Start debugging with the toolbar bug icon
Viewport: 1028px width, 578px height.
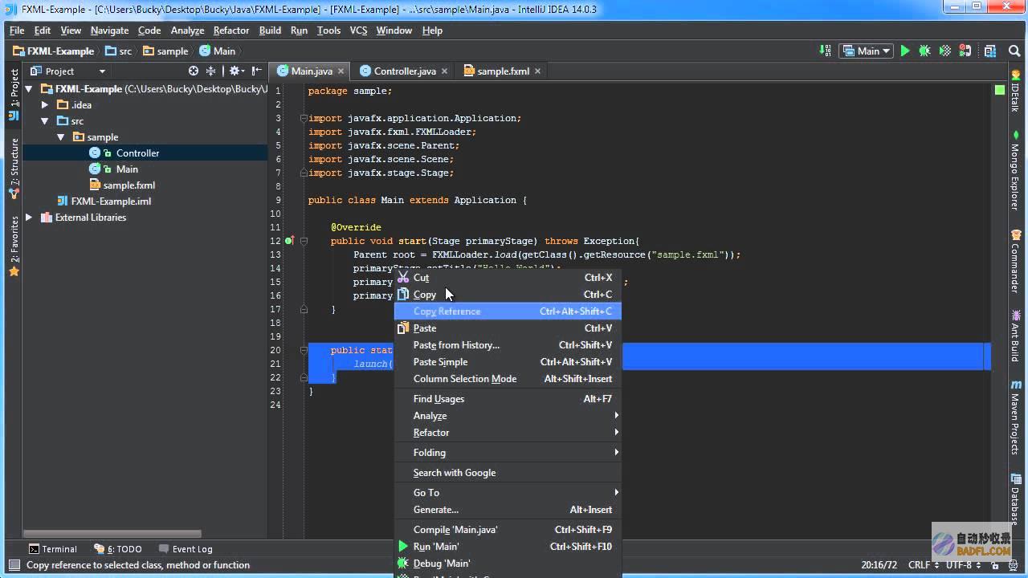(925, 51)
